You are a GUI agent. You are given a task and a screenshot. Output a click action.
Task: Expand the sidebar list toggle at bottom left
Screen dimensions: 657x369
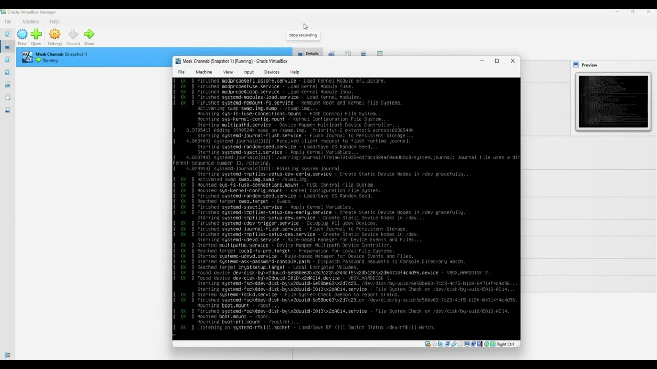pyautogui.click(x=7, y=355)
